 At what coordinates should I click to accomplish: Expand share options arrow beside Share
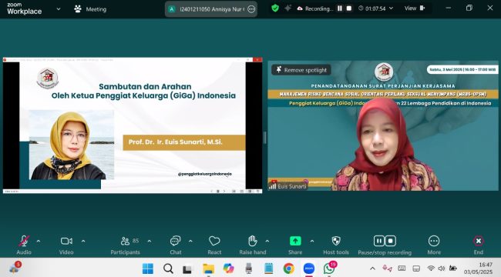312,242
